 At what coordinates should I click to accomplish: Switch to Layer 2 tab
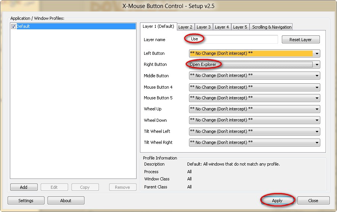(x=185, y=27)
